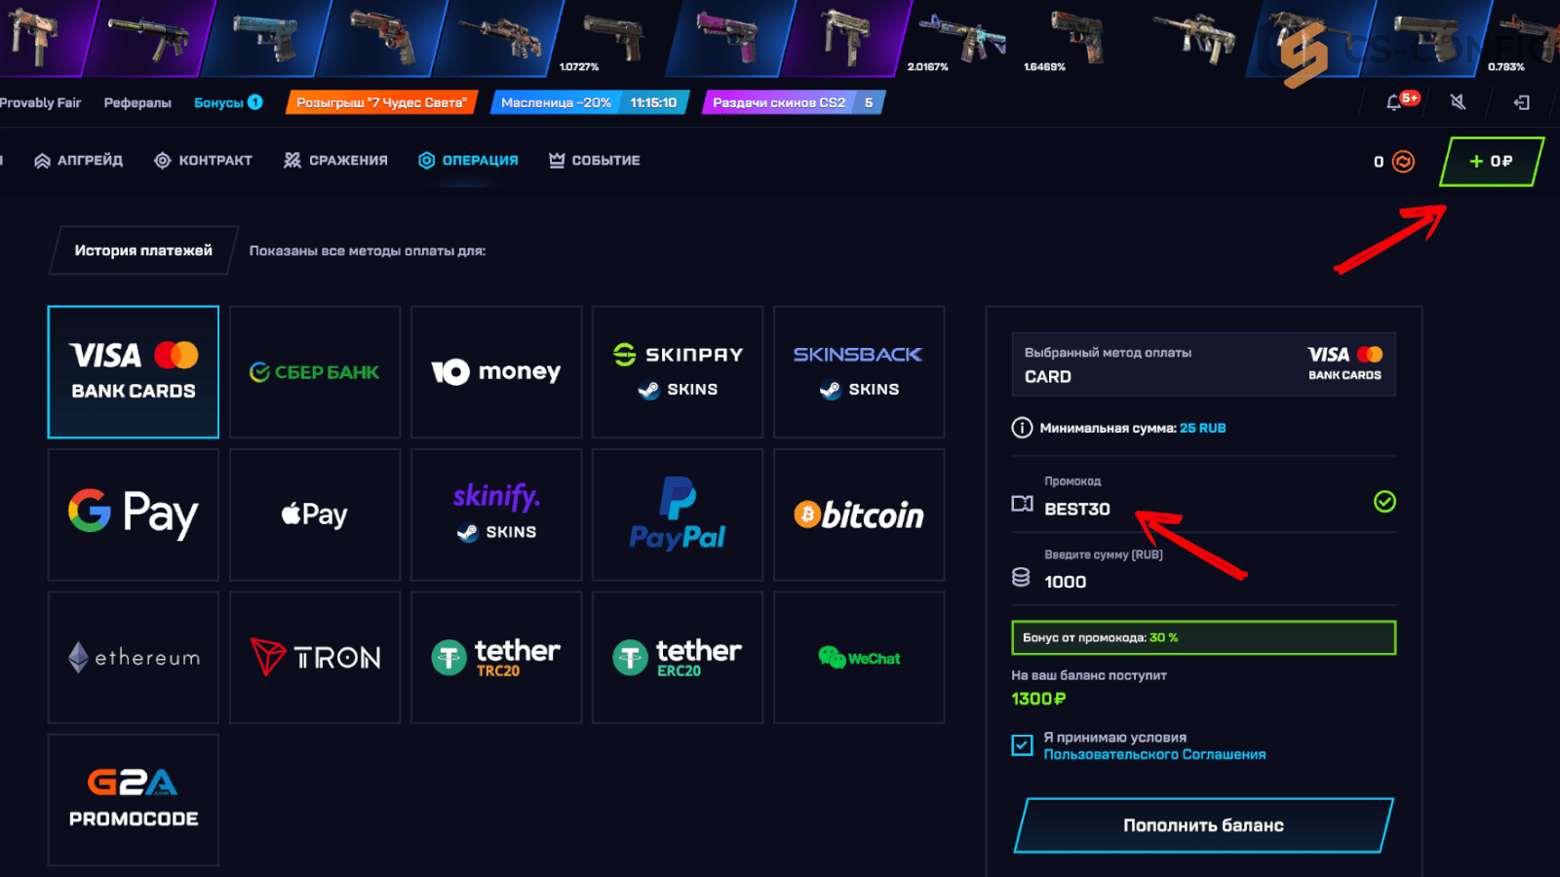Click the + 0₽ top-up button
Viewport: 1560px width, 877px height.
(x=1492, y=162)
